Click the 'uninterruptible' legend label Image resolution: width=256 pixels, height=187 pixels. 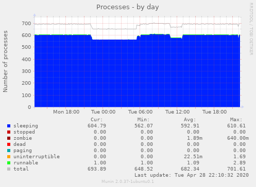coord(37,157)
